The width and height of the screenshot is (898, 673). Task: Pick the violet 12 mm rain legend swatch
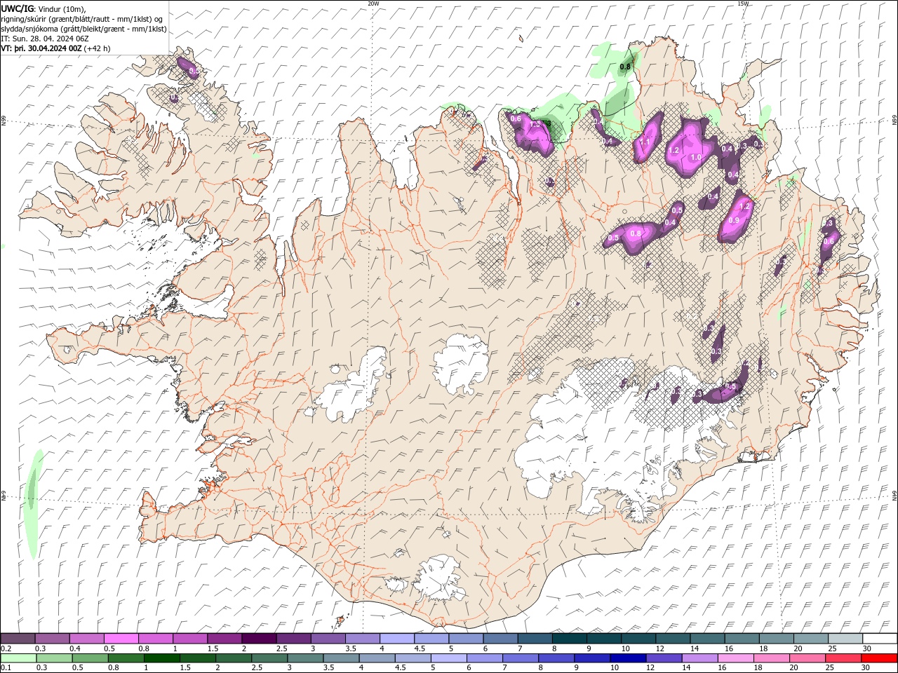click(x=664, y=658)
